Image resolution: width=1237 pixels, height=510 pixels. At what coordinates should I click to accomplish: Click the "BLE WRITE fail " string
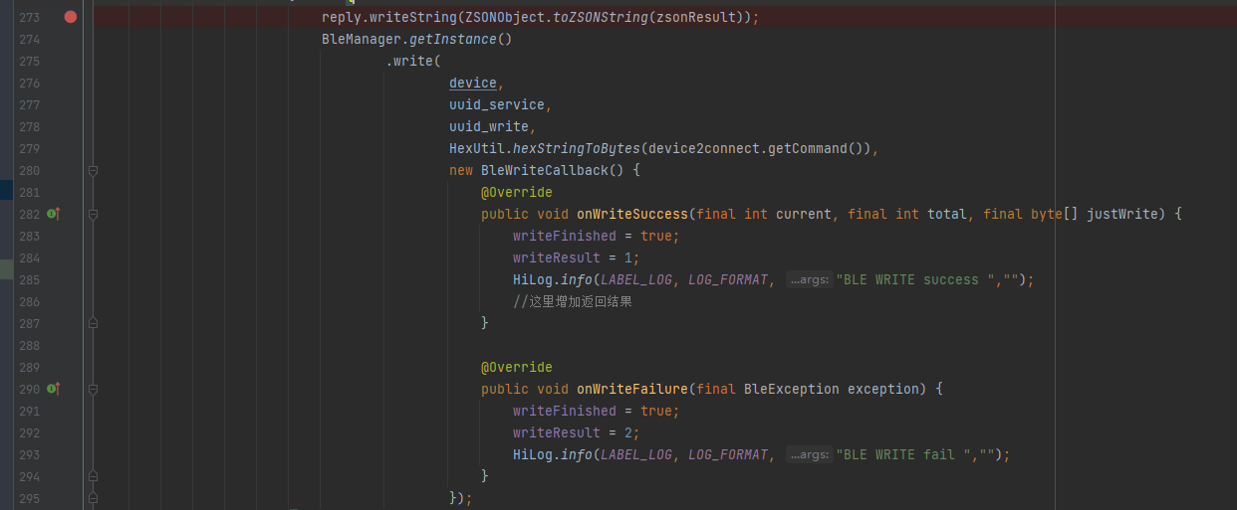click(907, 454)
